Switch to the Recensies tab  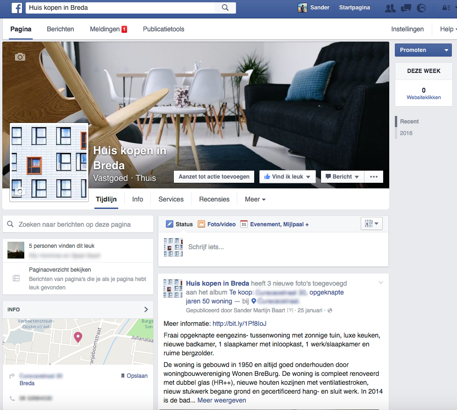[x=214, y=199]
